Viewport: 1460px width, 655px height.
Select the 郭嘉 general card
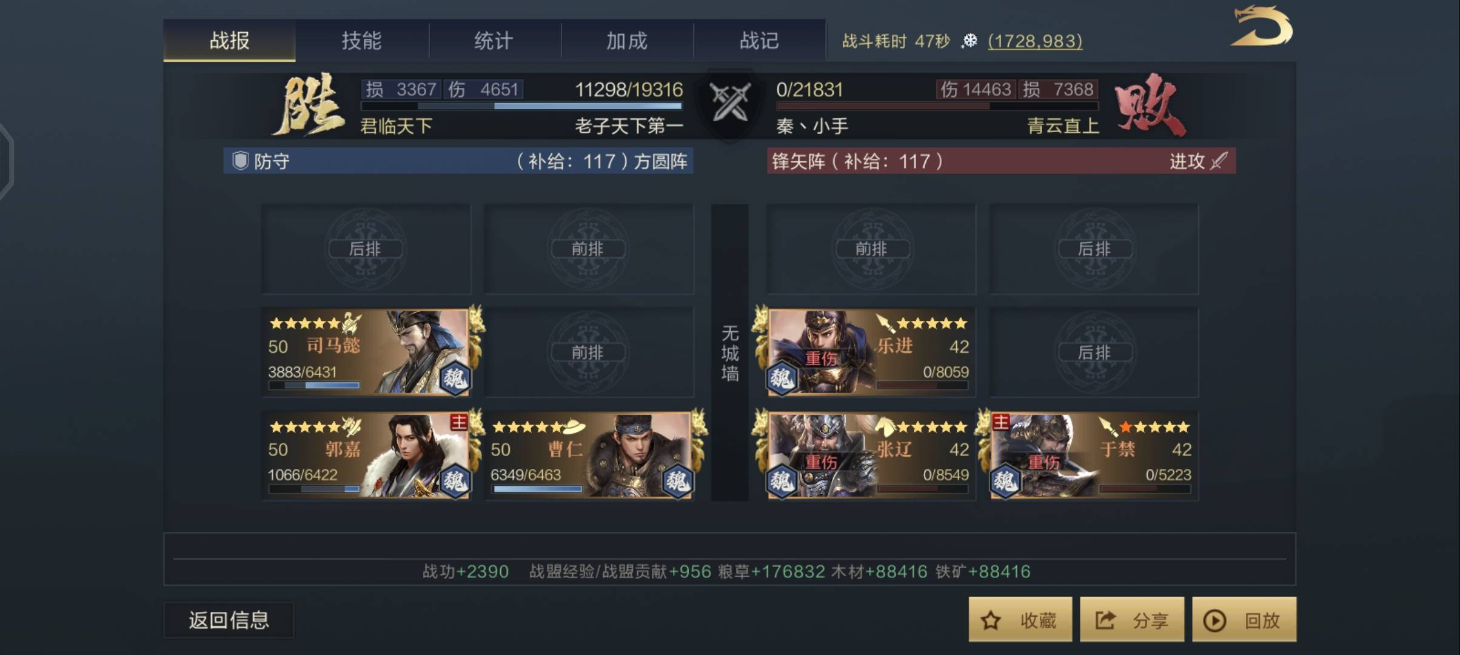click(x=366, y=455)
